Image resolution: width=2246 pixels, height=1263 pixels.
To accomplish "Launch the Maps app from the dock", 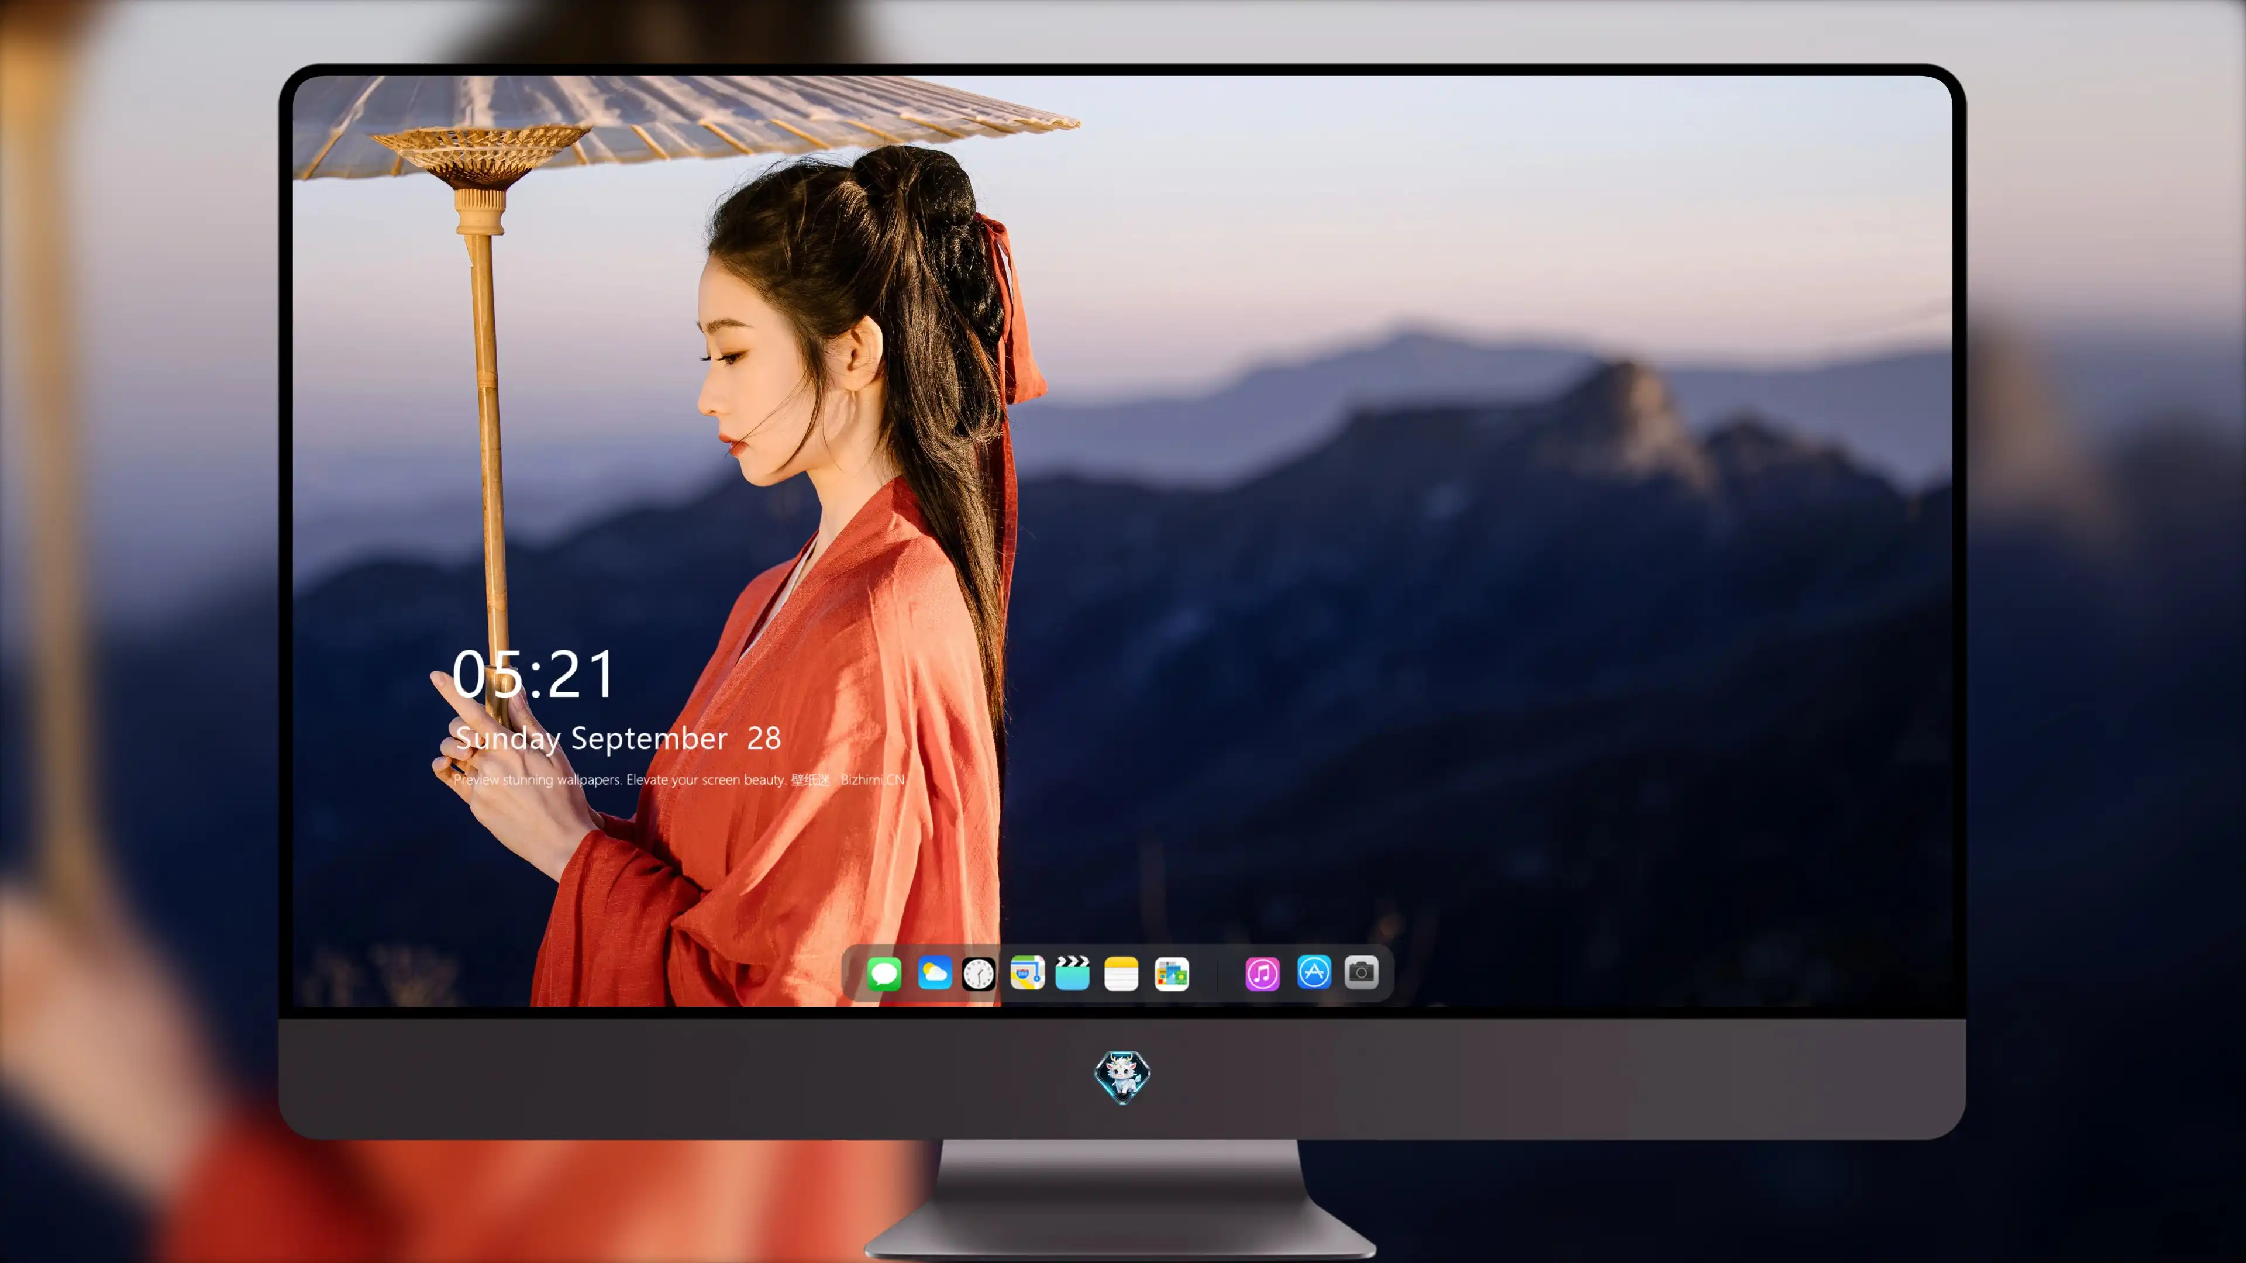I will click(x=1027, y=973).
